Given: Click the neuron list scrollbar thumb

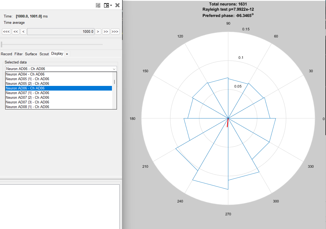Looking at the screenshot, I should click(x=114, y=82).
